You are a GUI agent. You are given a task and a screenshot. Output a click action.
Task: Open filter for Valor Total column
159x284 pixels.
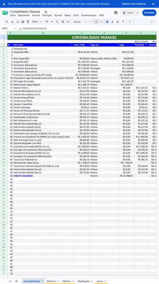[x=88, y=45]
